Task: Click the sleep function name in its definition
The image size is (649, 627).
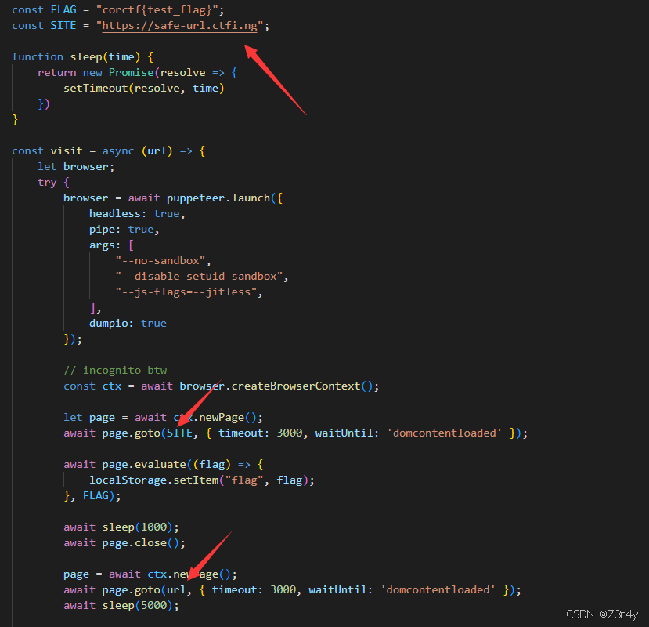Action: (86, 56)
